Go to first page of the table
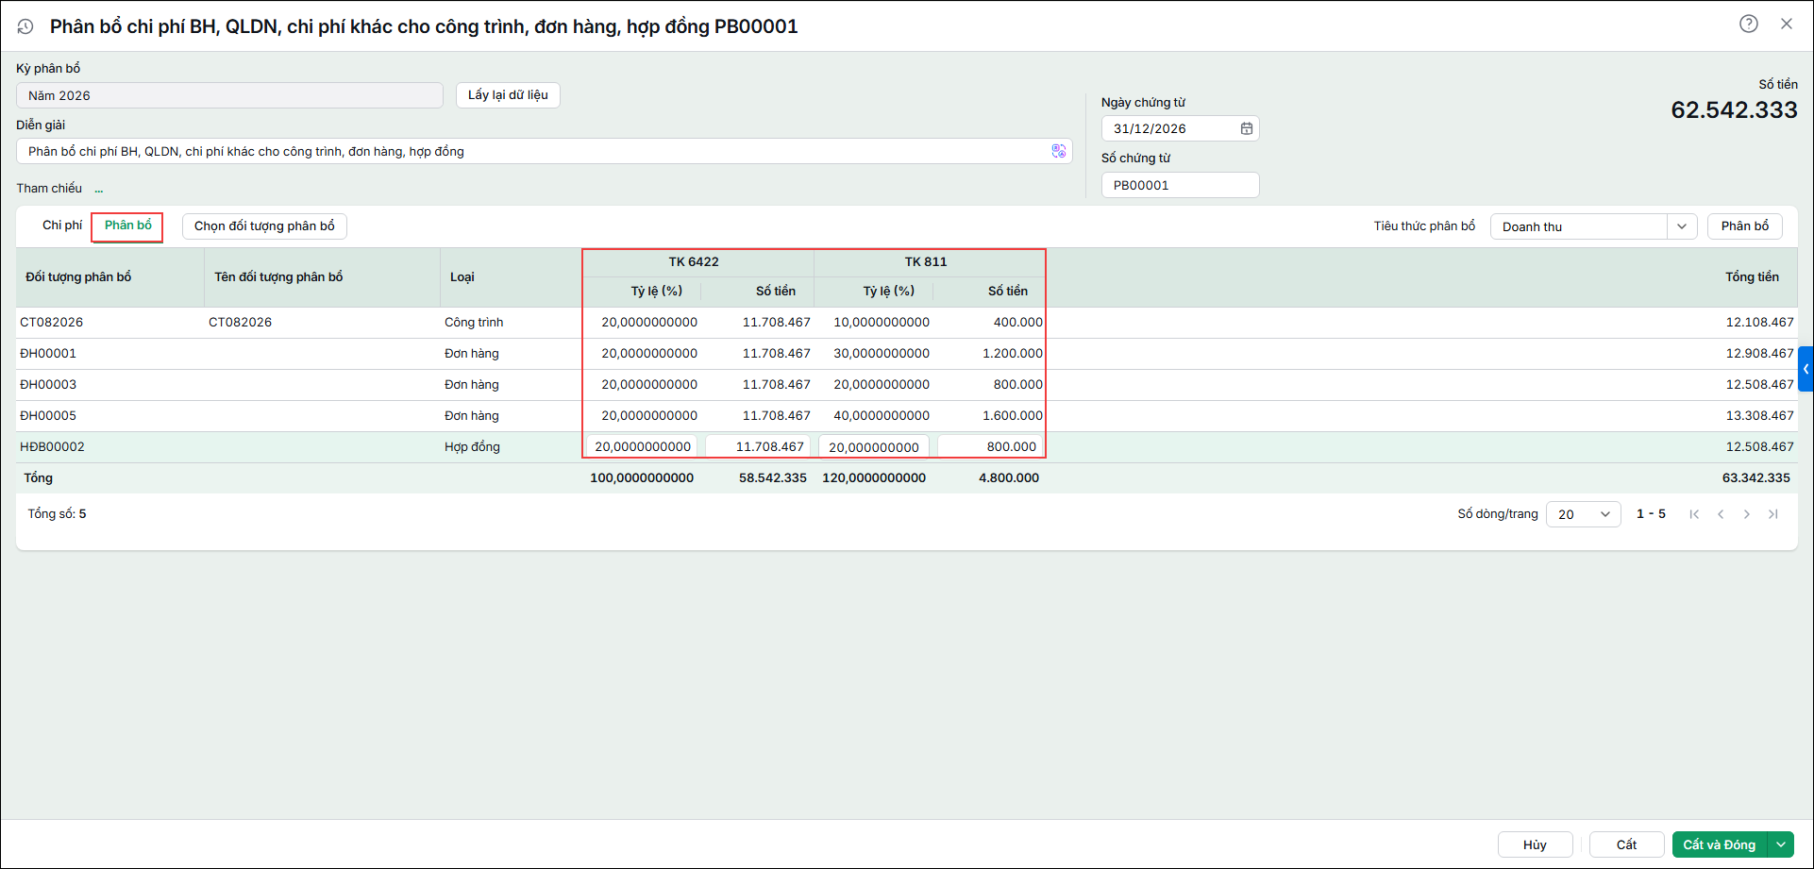The height and width of the screenshot is (869, 1814). (x=1694, y=514)
